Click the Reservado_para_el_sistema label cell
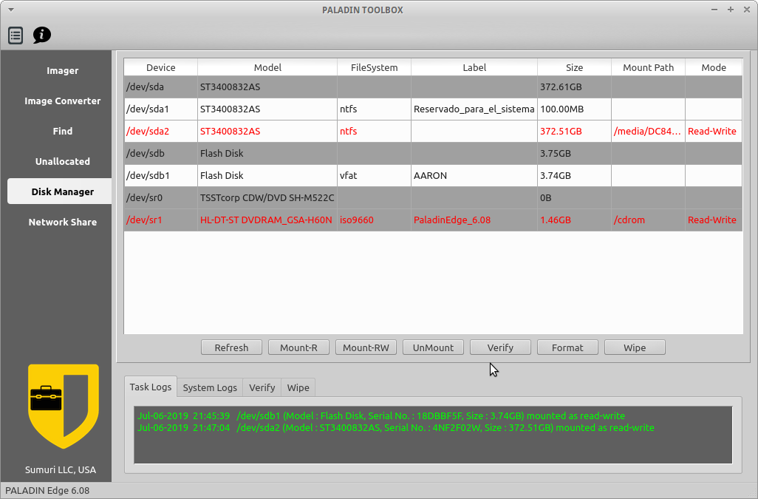Screen dimensions: 758x499 click(x=474, y=109)
